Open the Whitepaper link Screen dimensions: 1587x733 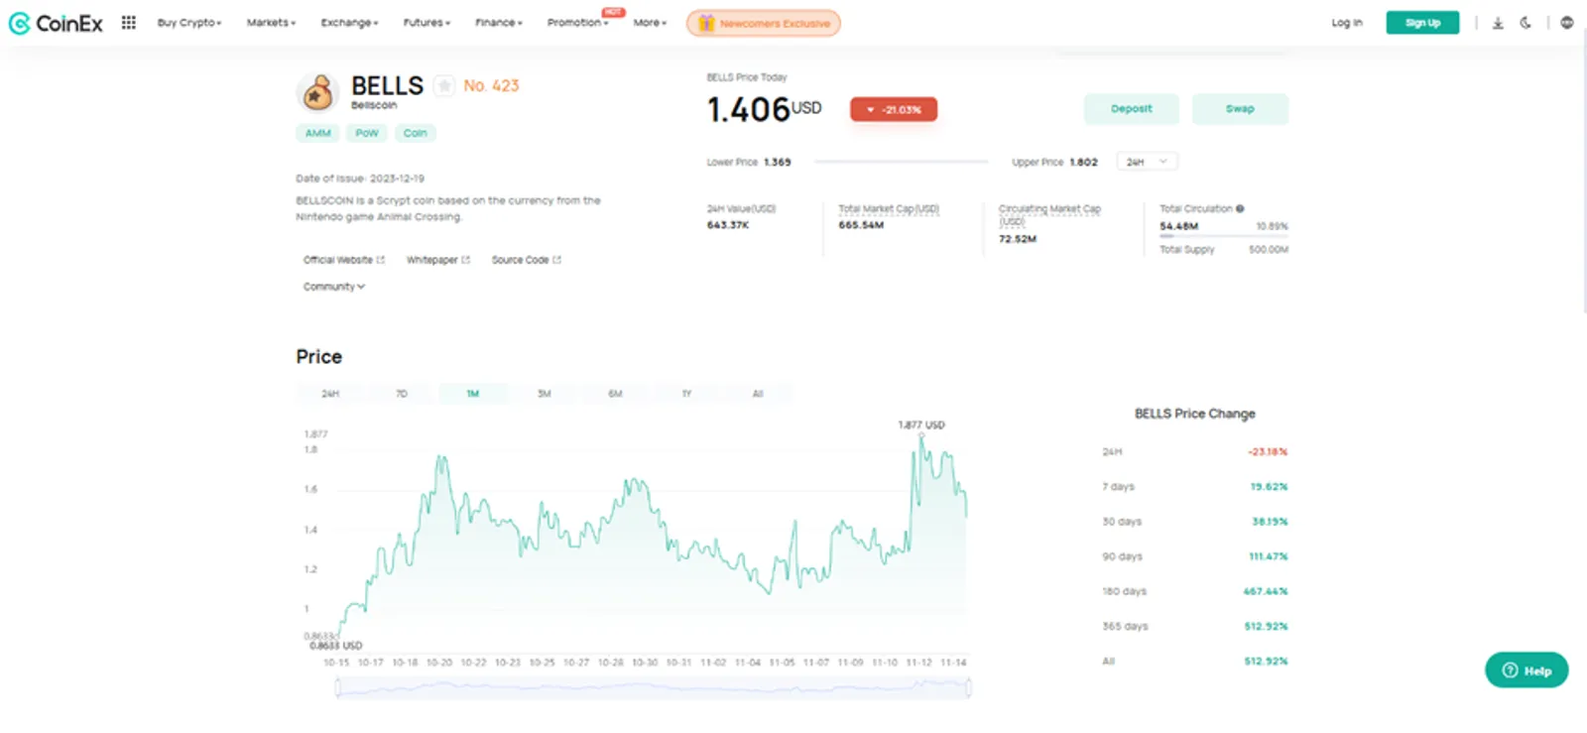(437, 260)
